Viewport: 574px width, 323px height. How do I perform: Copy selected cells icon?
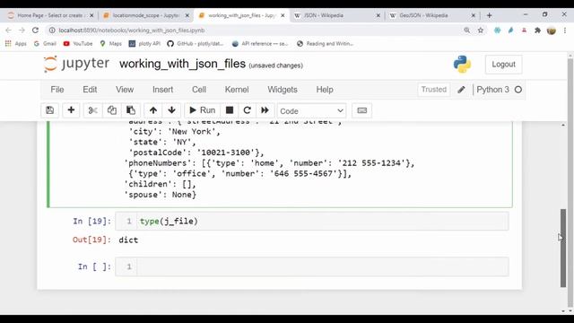pos(111,110)
